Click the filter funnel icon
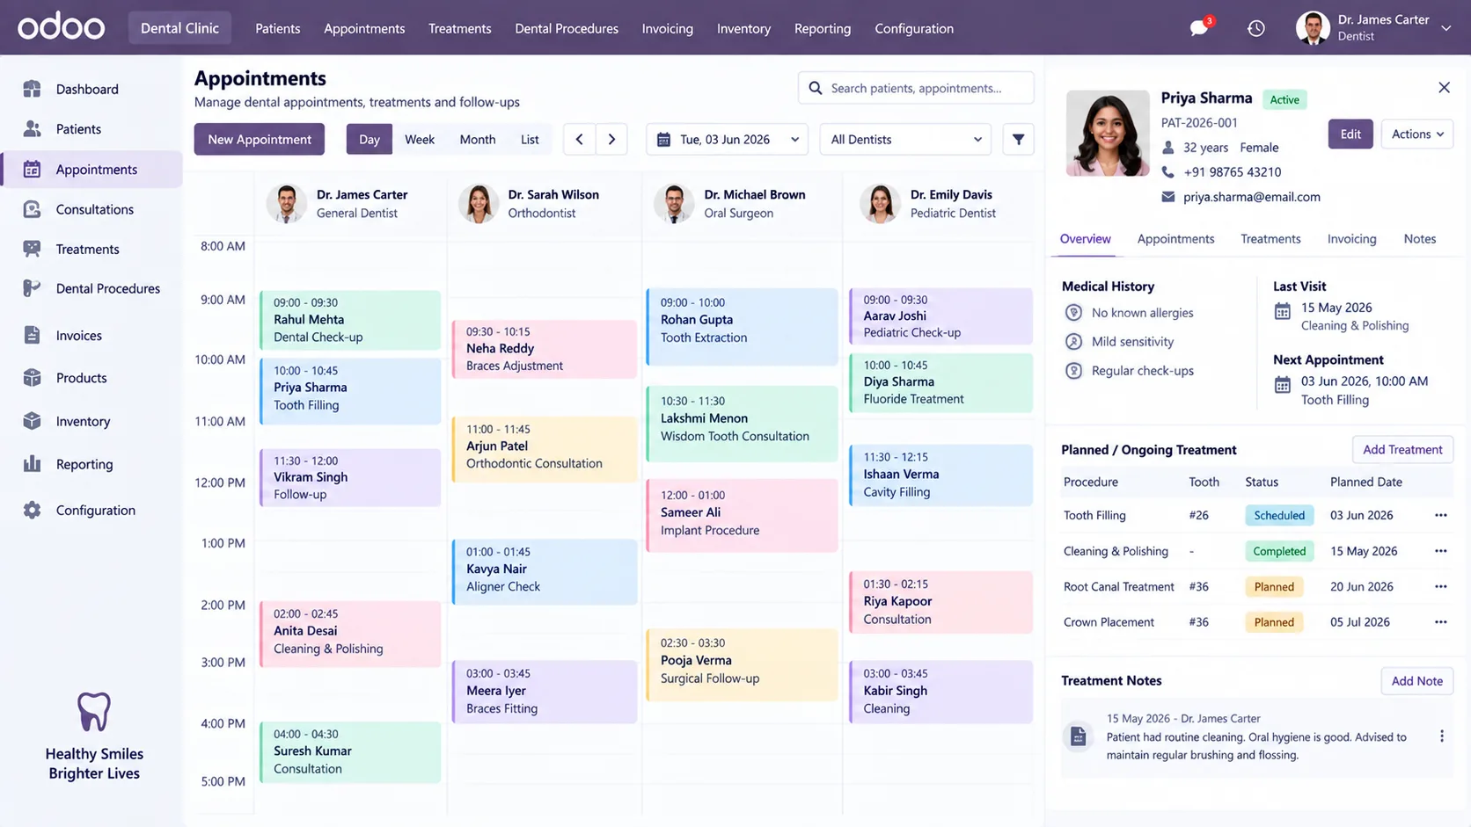This screenshot has height=827, width=1471. tap(1018, 139)
